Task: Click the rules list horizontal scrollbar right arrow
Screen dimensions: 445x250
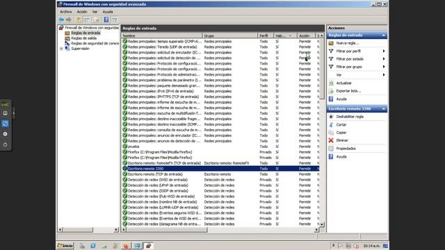Action: click(x=317, y=230)
